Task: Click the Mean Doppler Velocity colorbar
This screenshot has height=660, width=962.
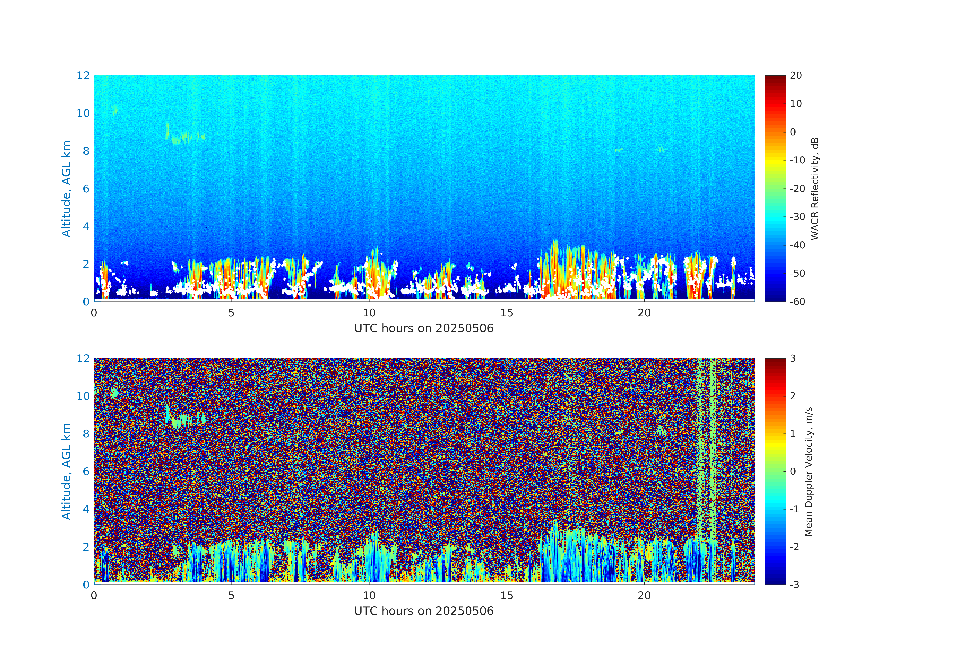Action: (x=775, y=471)
